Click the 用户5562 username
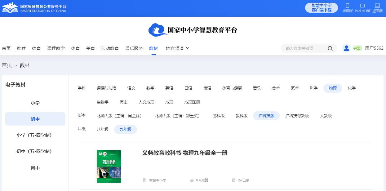The image size is (386, 191). 374,48
